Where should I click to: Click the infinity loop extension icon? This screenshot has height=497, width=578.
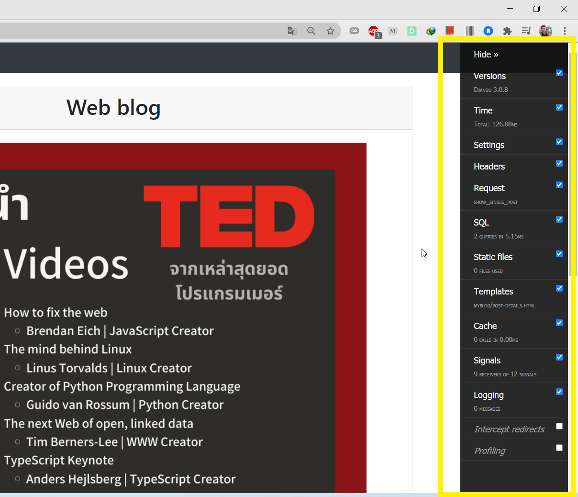pos(354,31)
